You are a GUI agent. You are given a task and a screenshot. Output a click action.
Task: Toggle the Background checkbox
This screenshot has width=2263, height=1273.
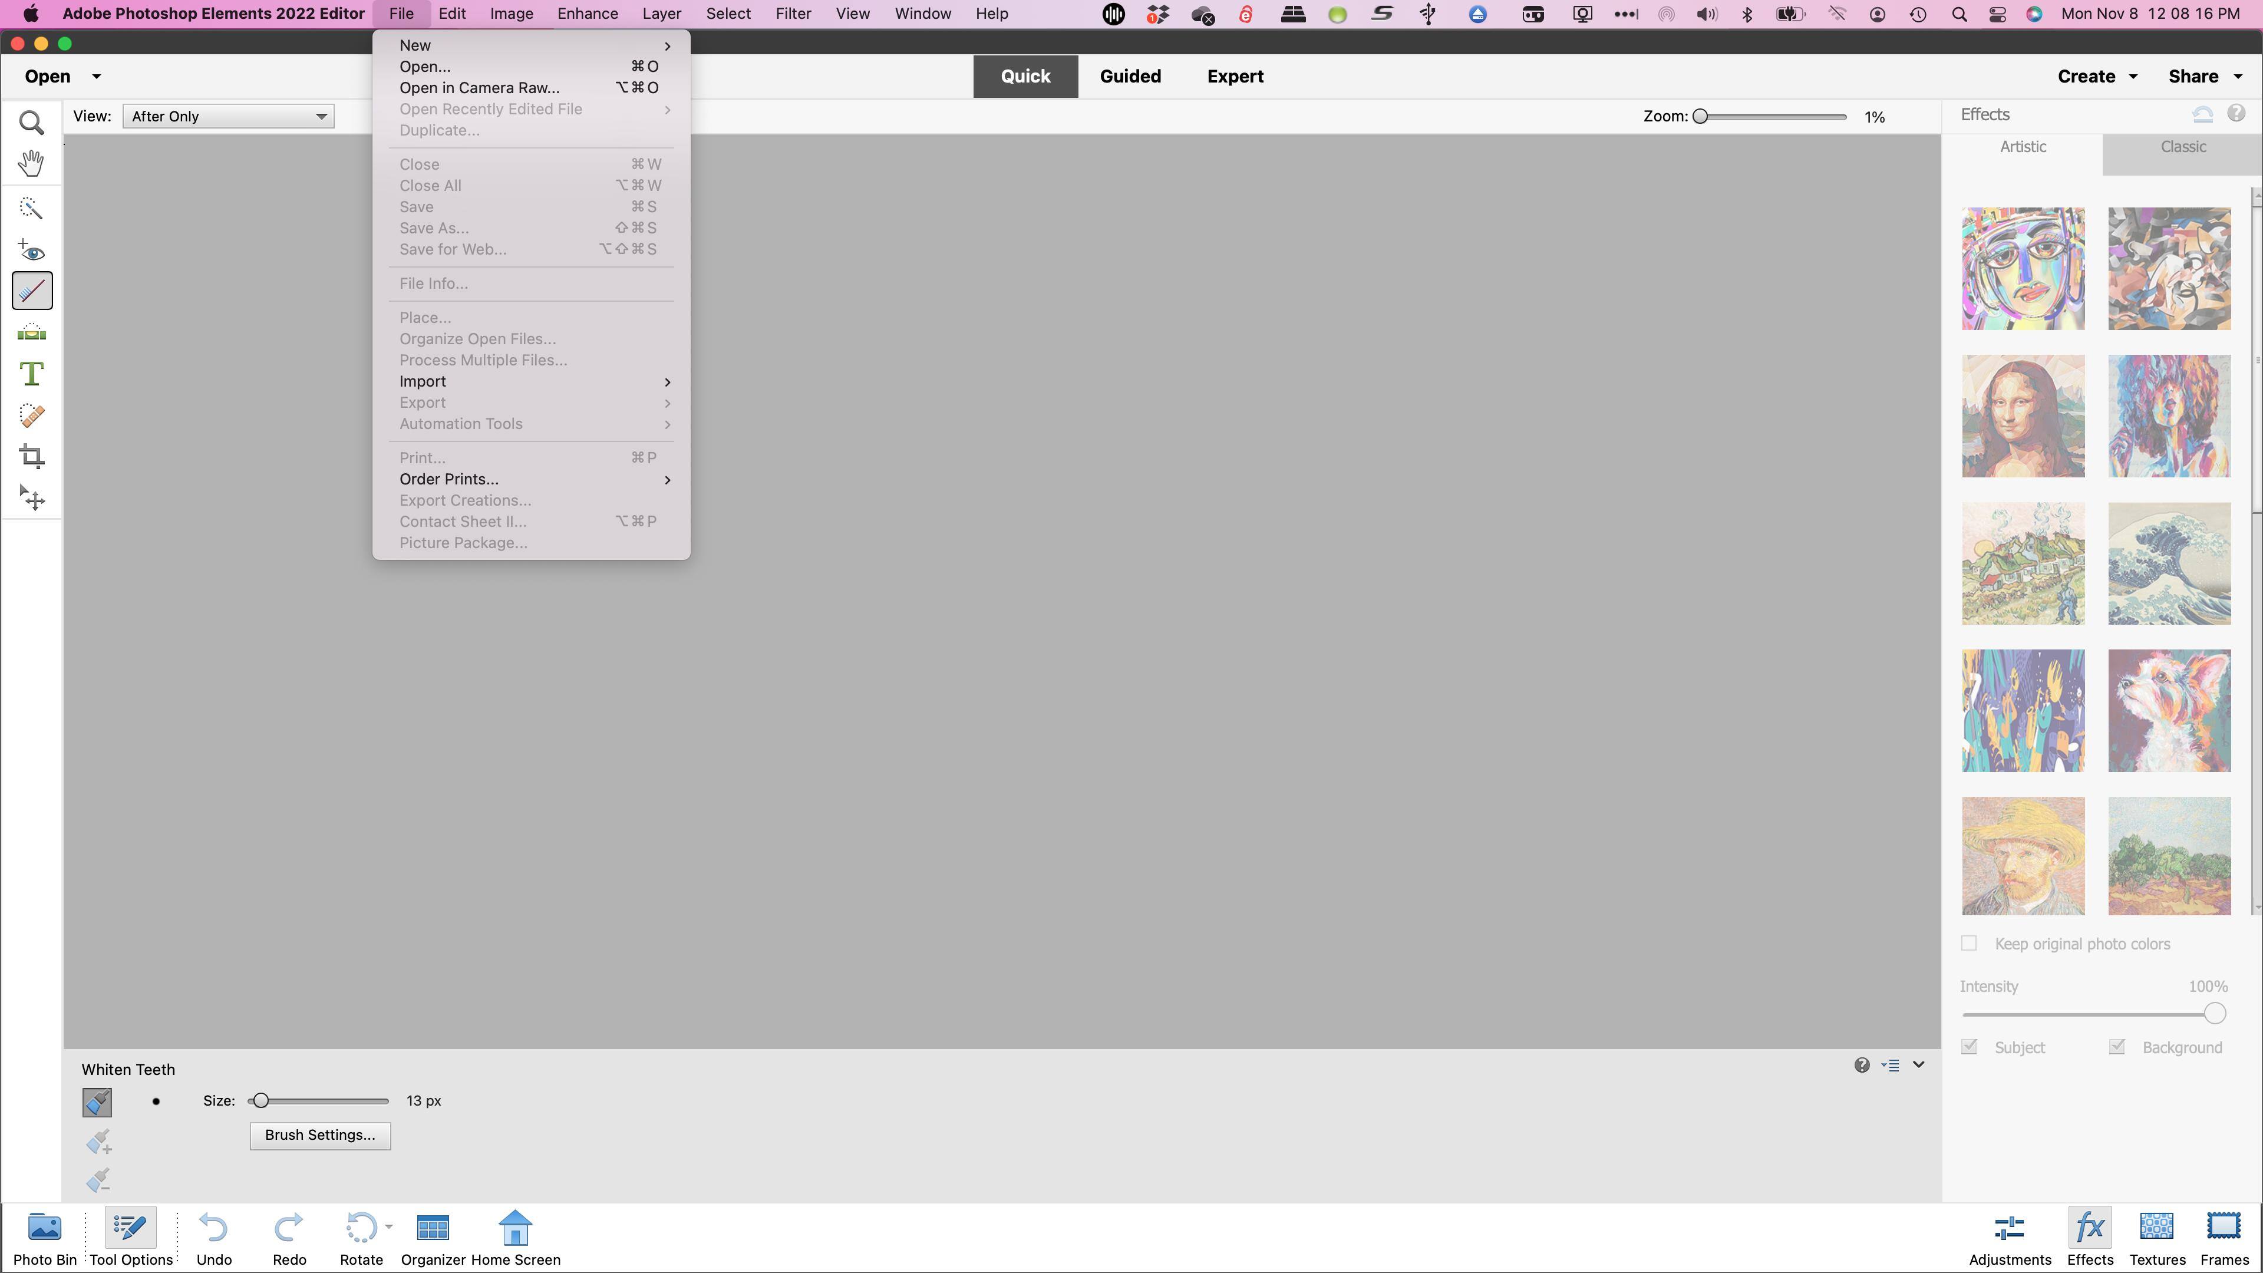click(2116, 1047)
